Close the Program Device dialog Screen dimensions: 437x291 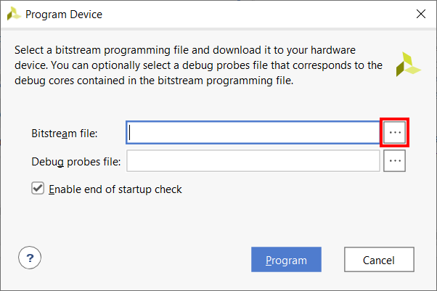(x=421, y=14)
